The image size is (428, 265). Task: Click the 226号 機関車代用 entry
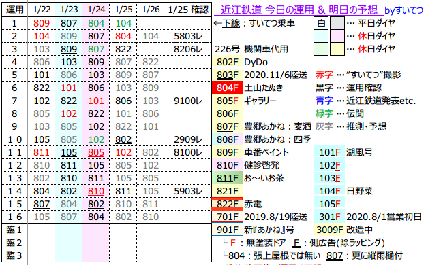point(251,49)
